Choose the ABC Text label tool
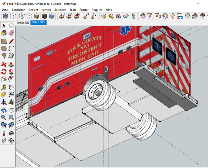The width and height of the screenshot is (208, 168). (11, 94)
